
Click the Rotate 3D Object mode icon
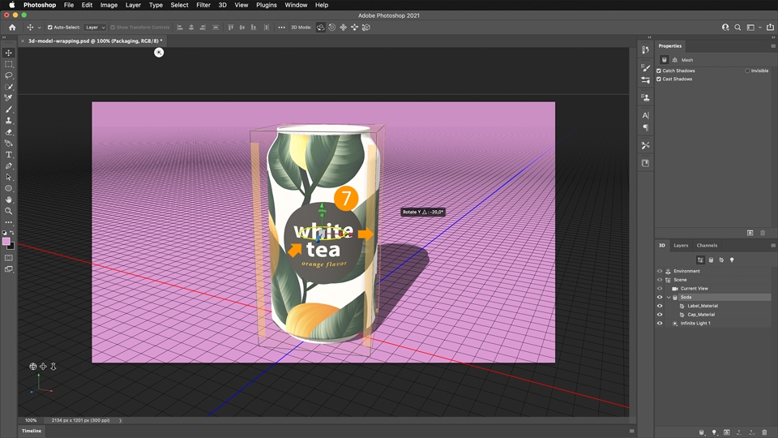click(x=321, y=28)
